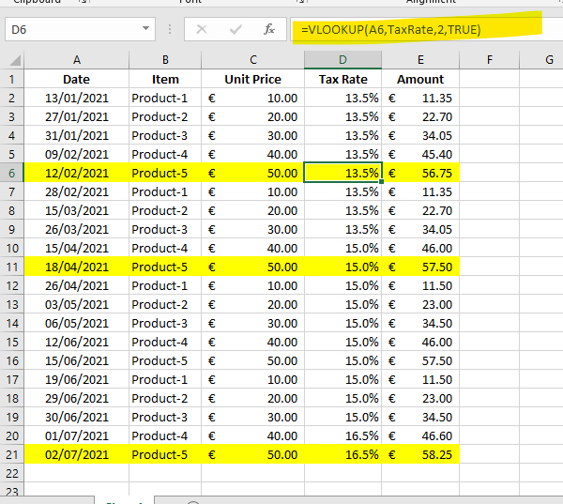
Task: Click the Date header cell
Action: click(77, 79)
